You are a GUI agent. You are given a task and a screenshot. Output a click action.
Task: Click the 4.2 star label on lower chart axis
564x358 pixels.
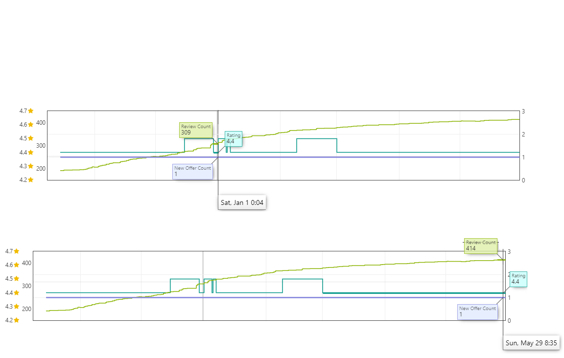pyautogui.click(x=12, y=320)
